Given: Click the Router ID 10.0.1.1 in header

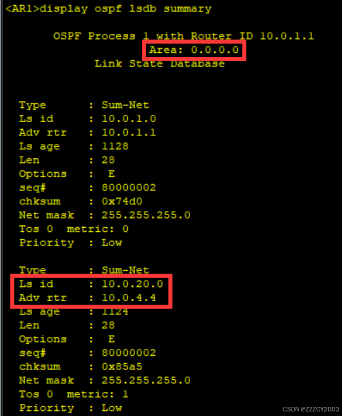Looking at the screenshot, I should pos(286,36).
